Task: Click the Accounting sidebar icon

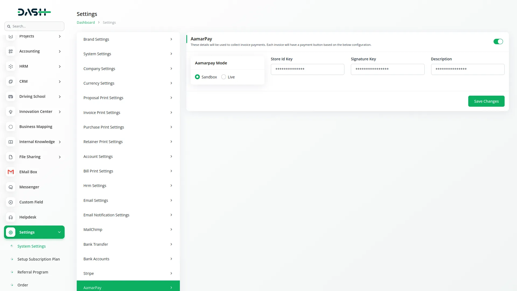Action: [x=11, y=51]
